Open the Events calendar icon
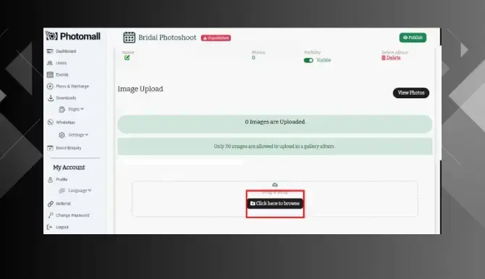 click(x=50, y=74)
